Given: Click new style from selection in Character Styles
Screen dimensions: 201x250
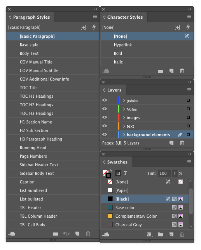Looking at the screenshot, I should [x=177, y=27].
